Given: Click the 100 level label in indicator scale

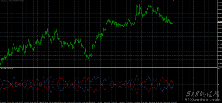Looking at the screenshot, I should click(x=219, y=69).
